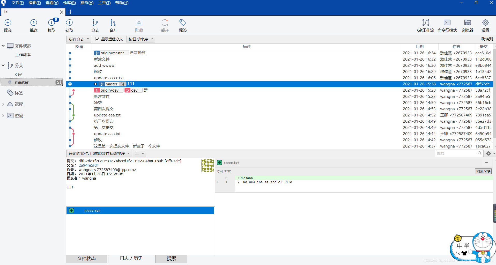Open 浏览器 (Explorer) from toolbar
The width and height of the screenshot is (496, 265).
point(468,25)
